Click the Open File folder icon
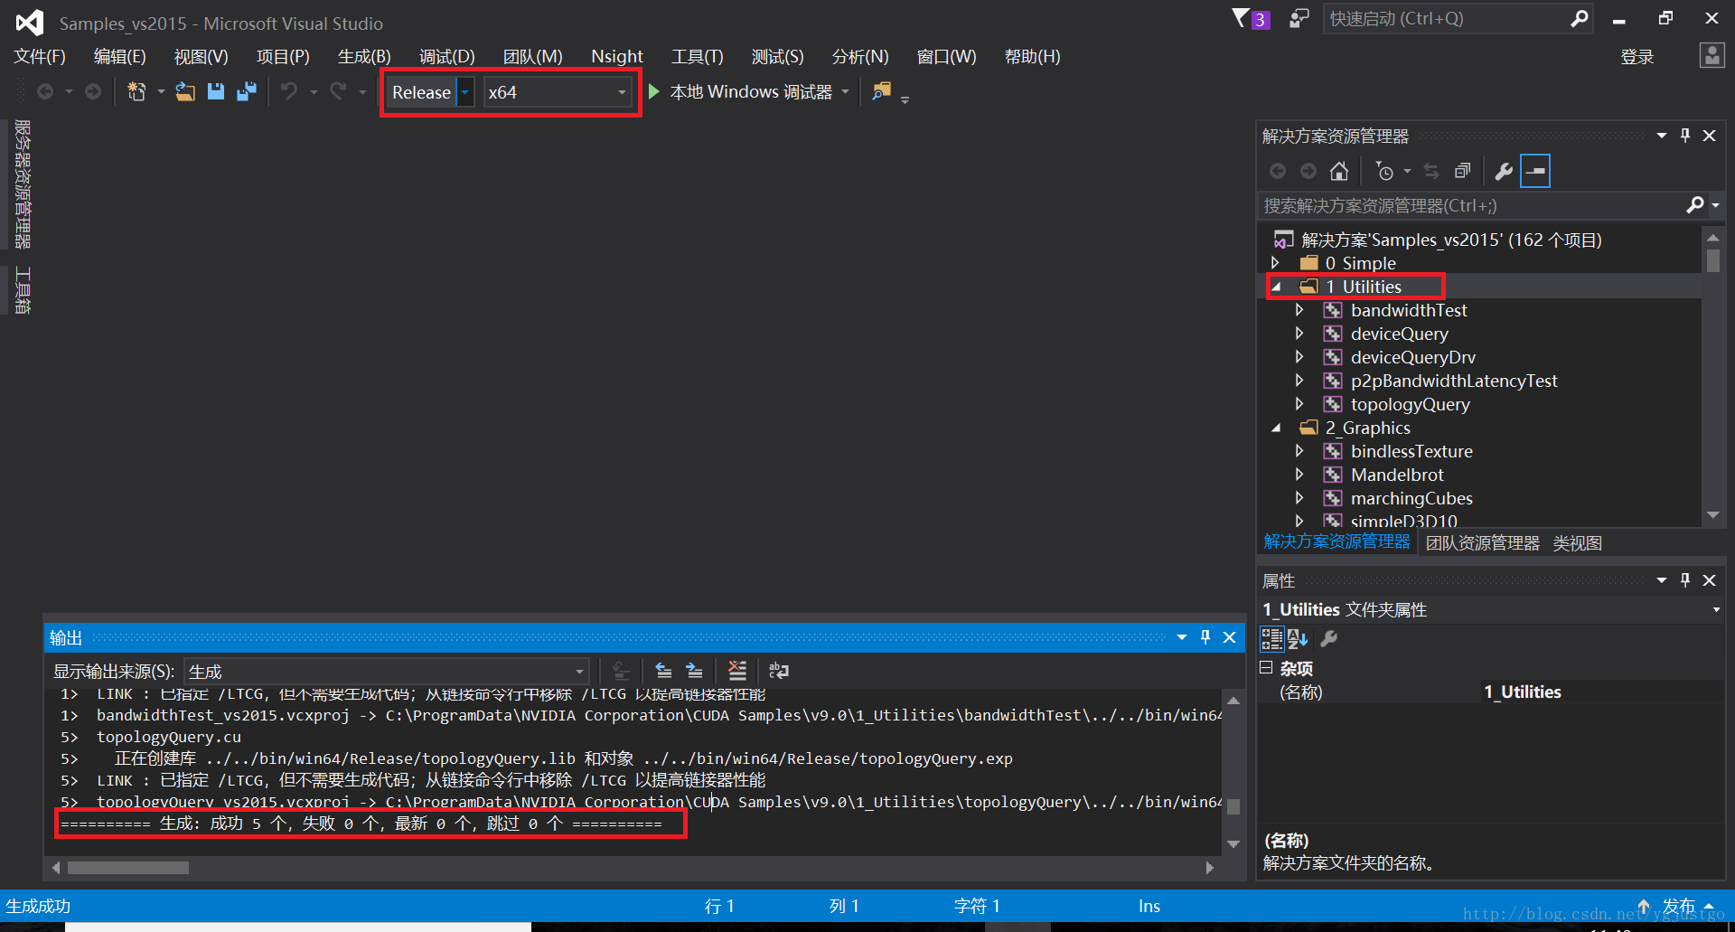 tap(185, 91)
